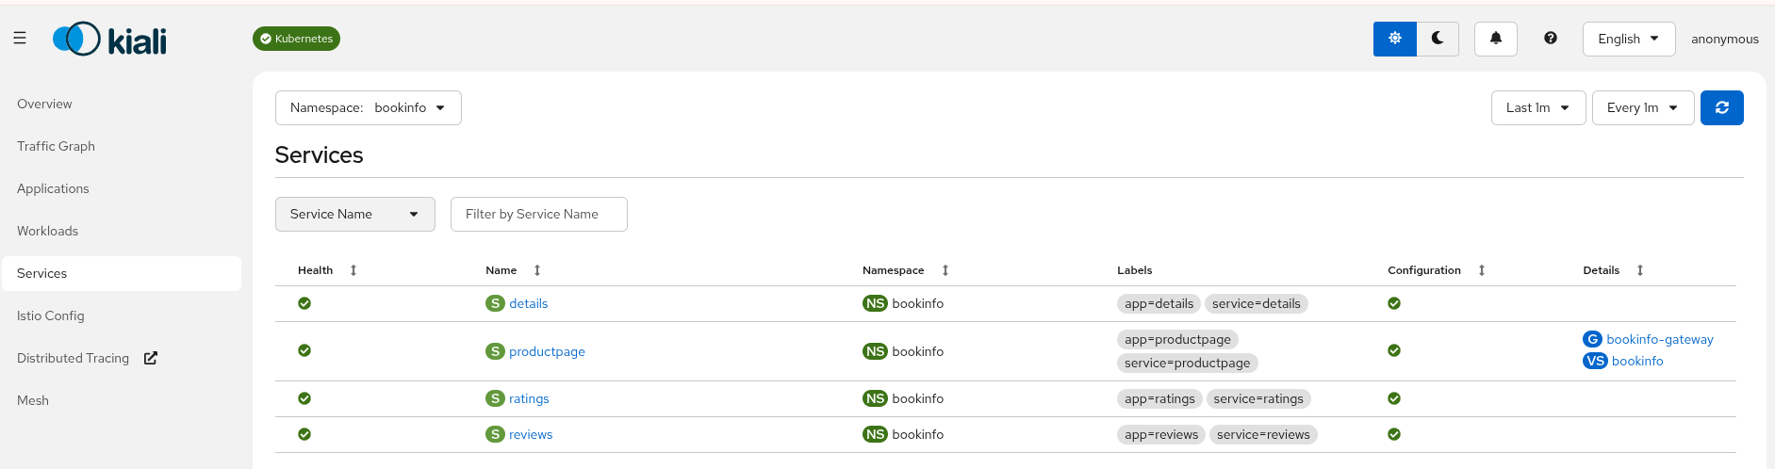1775x469 pixels.
Task: Expand the Last 1m time range dropdown
Action: 1537,107
